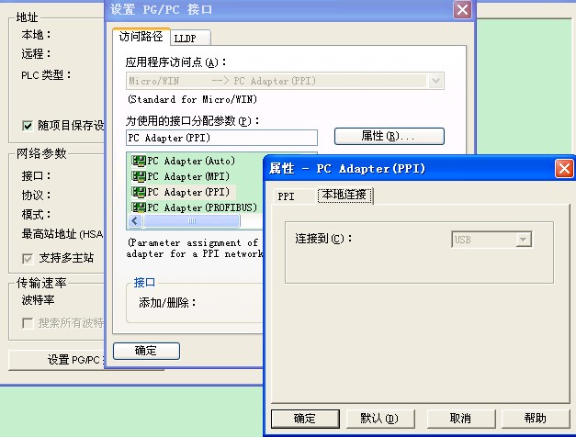Click the PC Adapter(PPI) list entry icon

point(139,192)
